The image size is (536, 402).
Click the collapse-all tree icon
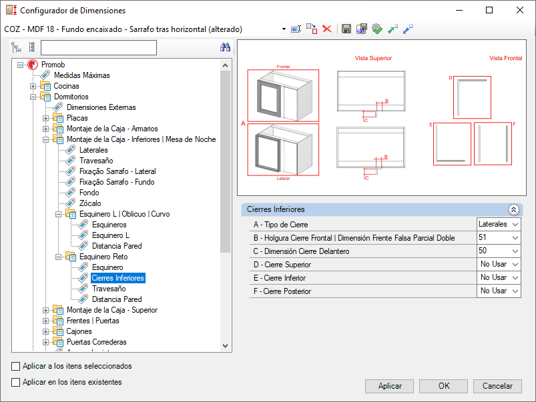coord(32,47)
